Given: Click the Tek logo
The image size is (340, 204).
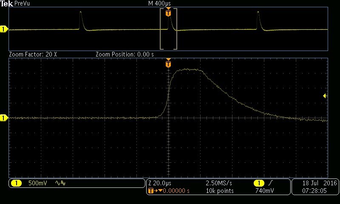Looking at the screenshot, I should pyautogui.click(x=6, y=3).
